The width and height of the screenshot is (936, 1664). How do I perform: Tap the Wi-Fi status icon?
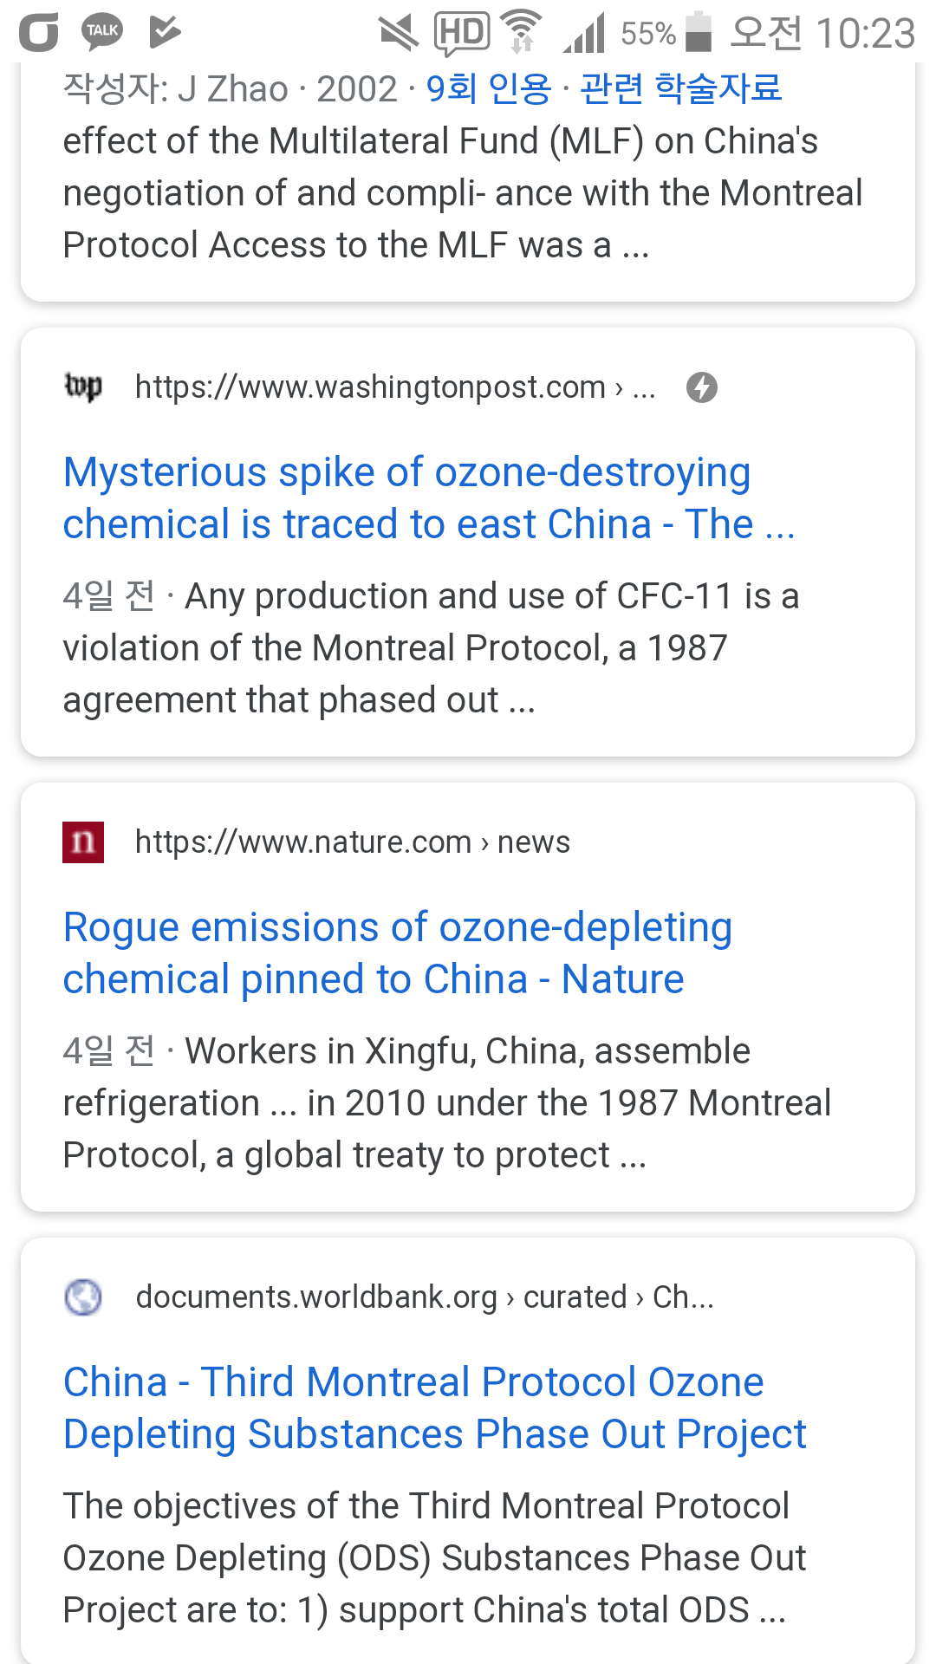pos(523,33)
